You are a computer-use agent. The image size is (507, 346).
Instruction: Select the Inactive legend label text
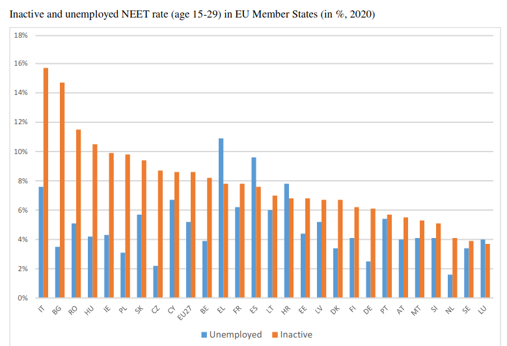tap(296, 335)
